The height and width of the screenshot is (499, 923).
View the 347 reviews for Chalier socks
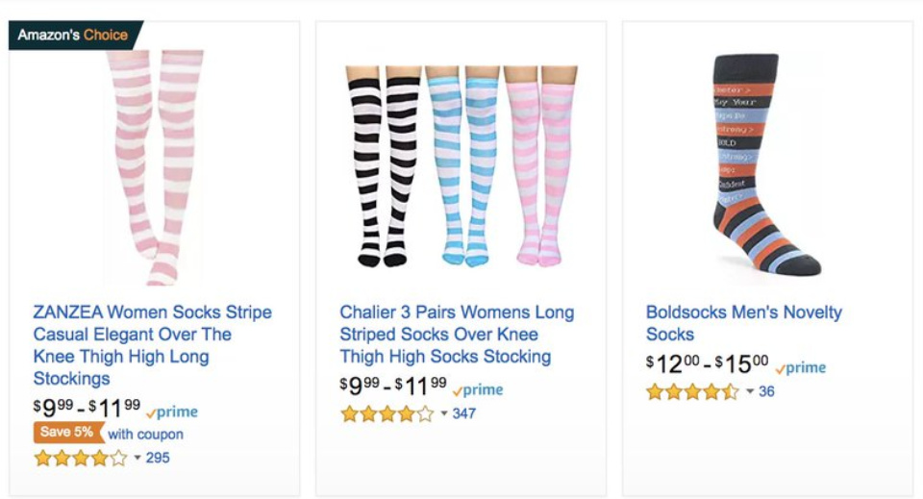[464, 413]
